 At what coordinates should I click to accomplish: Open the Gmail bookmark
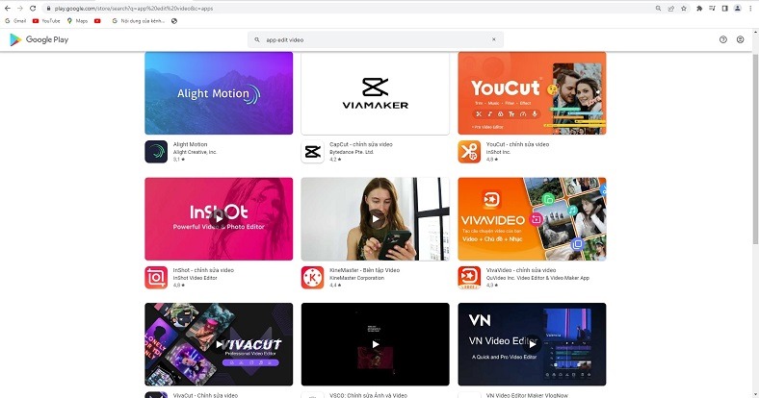point(15,21)
